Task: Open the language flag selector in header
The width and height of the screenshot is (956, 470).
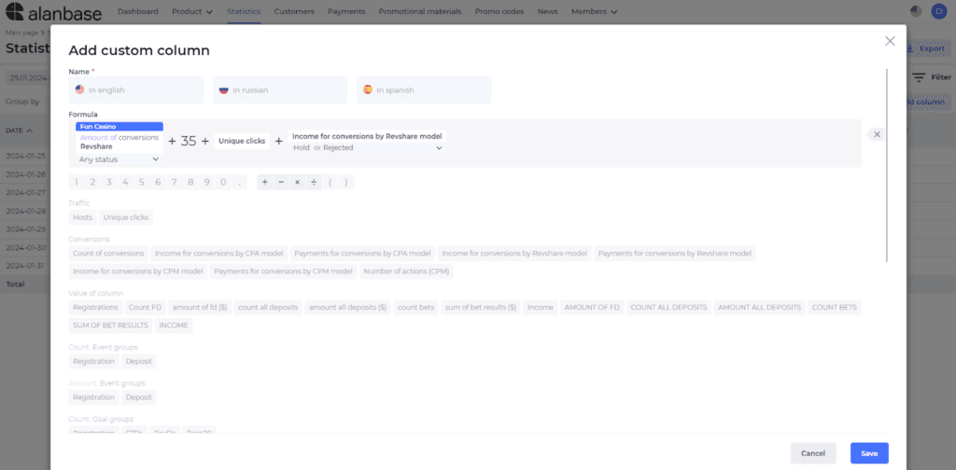Action: coord(916,11)
